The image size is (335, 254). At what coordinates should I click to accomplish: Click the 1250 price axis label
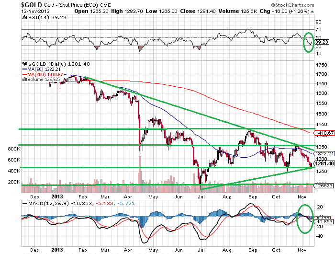(321, 171)
